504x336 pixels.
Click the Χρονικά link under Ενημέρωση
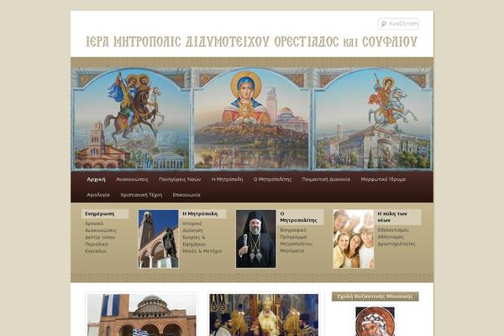coord(94,223)
